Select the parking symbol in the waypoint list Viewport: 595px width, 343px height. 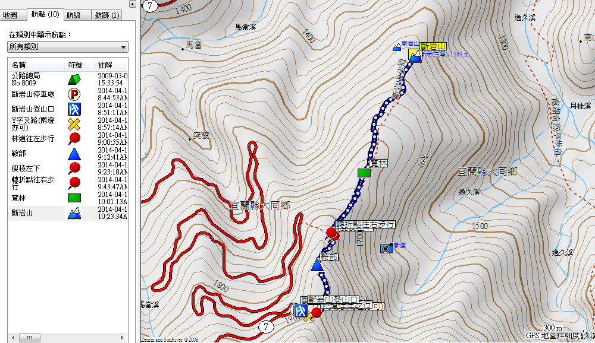74,94
